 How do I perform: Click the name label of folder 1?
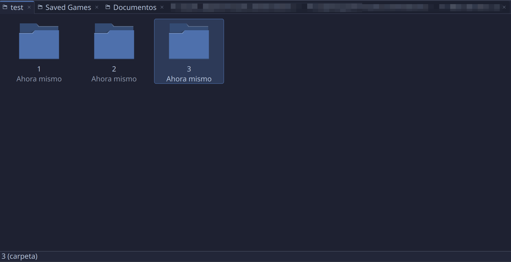click(39, 69)
